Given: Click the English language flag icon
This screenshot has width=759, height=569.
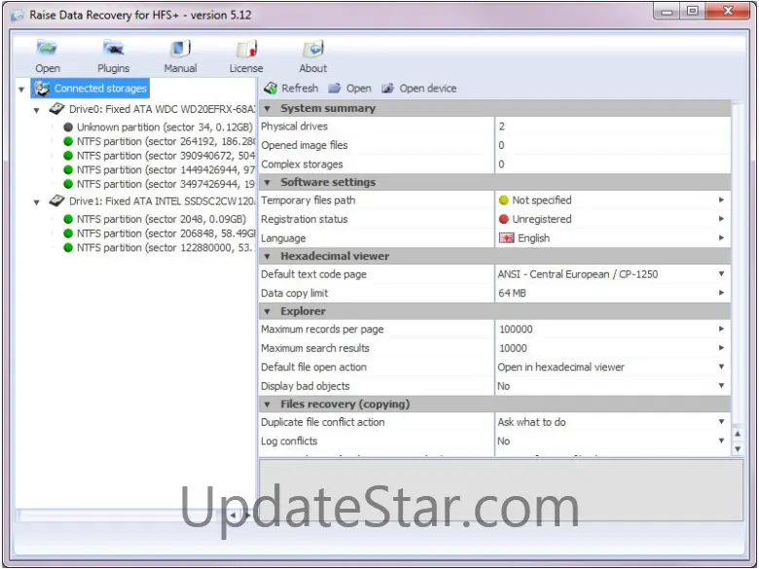Looking at the screenshot, I should tap(506, 238).
